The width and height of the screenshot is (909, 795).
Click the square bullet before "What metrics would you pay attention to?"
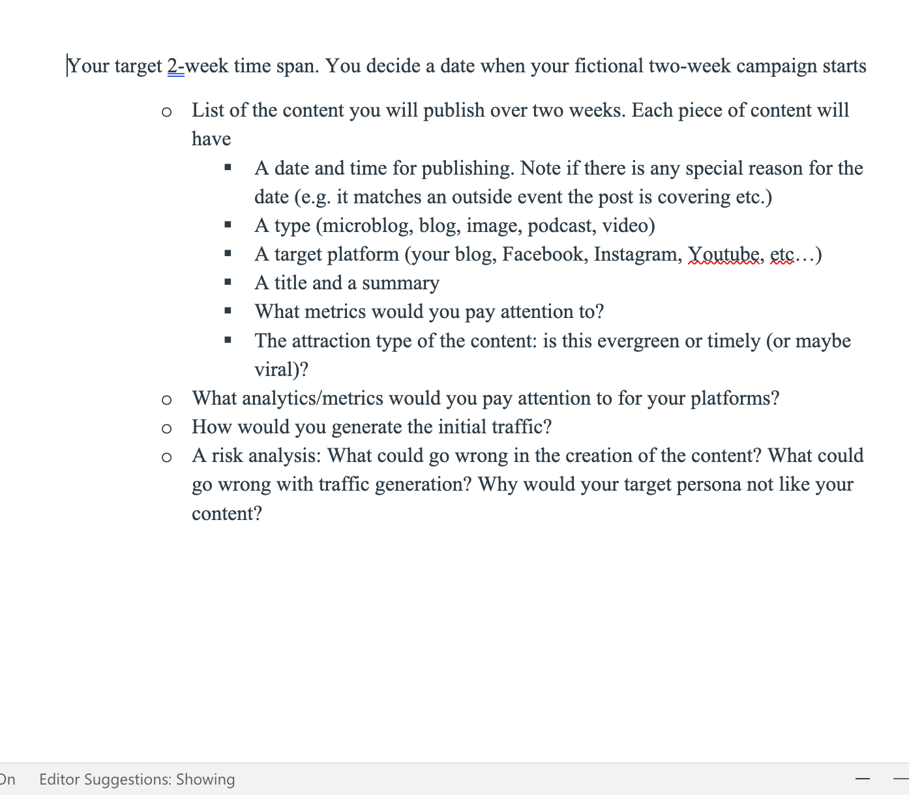pyautogui.click(x=228, y=311)
